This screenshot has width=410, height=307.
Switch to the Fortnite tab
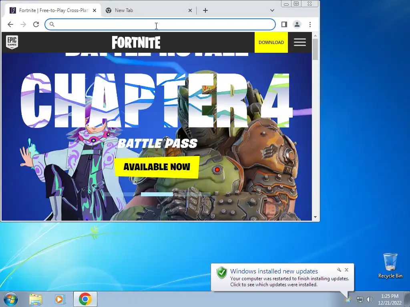[x=52, y=10]
